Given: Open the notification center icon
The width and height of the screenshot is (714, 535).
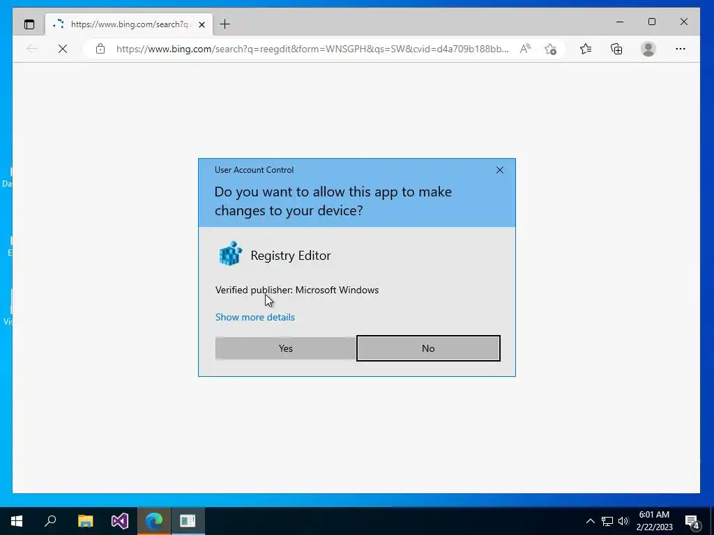Looking at the screenshot, I should (x=692, y=521).
